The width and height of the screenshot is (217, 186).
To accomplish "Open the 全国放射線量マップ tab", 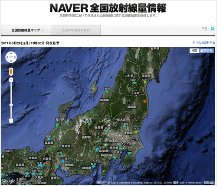I will click(26, 30).
